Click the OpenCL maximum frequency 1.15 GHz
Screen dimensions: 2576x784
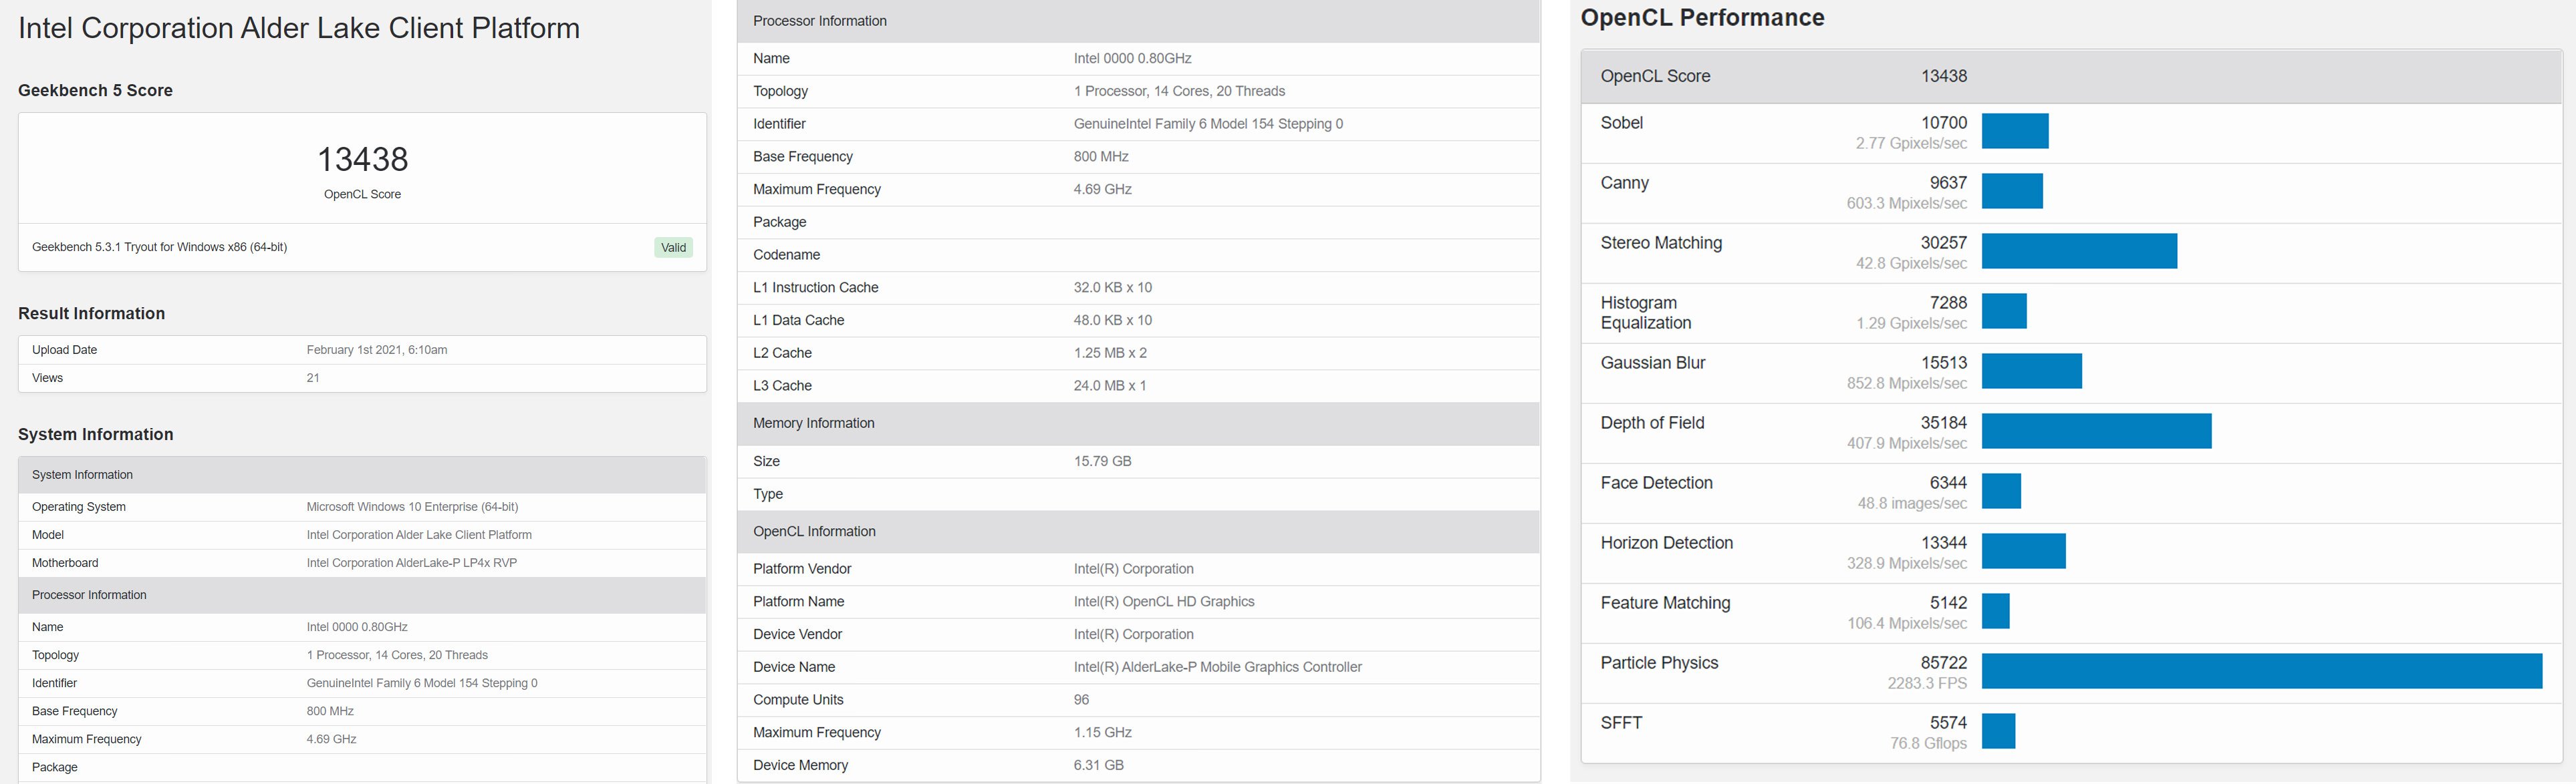[x=1102, y=733]
